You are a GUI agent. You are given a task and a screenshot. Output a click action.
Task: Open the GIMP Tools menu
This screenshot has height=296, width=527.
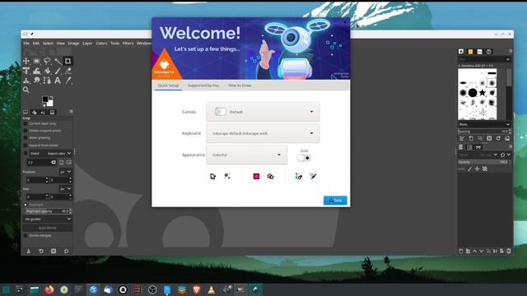[115, 44]
